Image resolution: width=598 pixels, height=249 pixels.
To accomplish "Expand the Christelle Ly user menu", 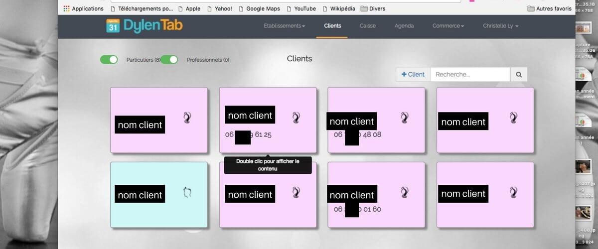I will [501, 26].
